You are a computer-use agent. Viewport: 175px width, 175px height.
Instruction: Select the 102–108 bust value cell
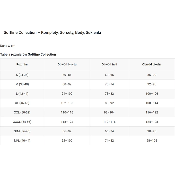point(67,103)
